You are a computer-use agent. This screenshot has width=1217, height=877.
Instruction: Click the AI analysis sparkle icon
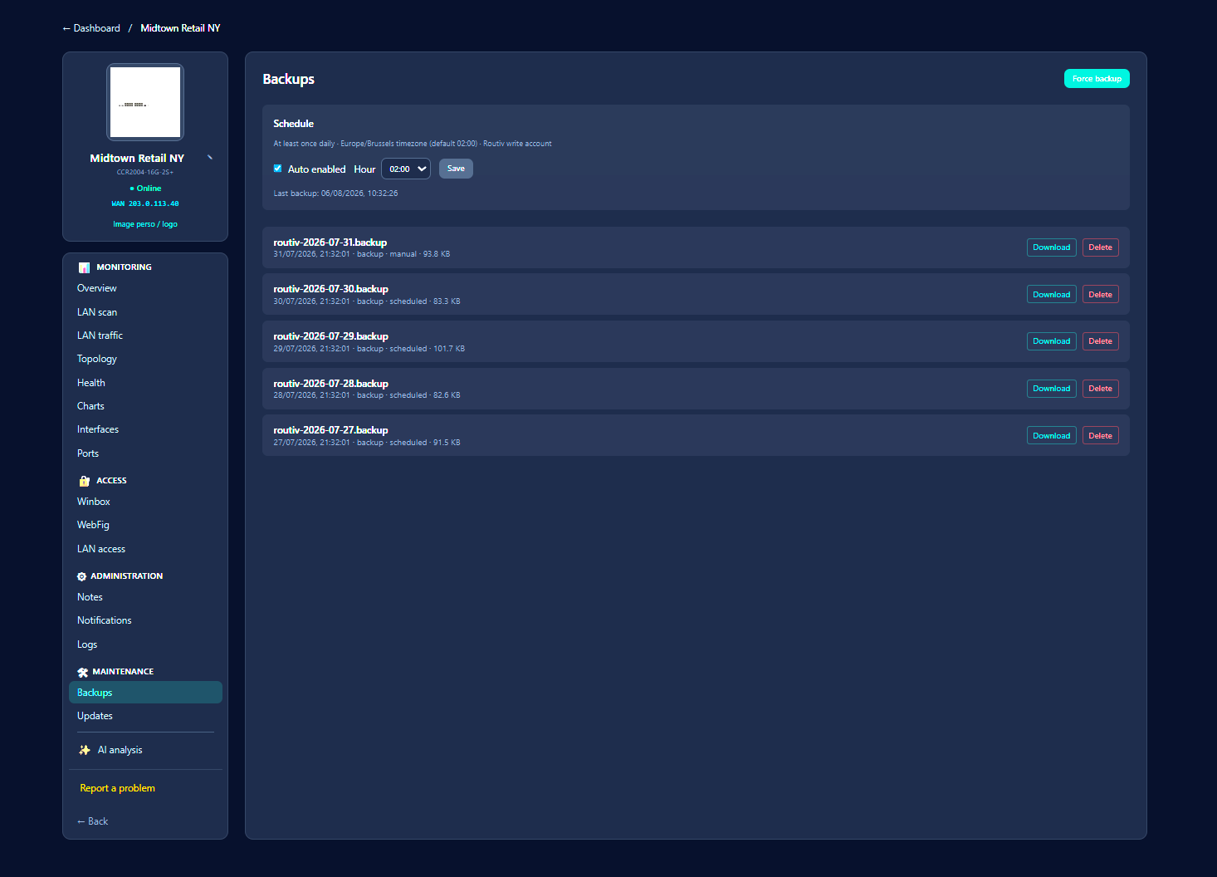[85, 750]
